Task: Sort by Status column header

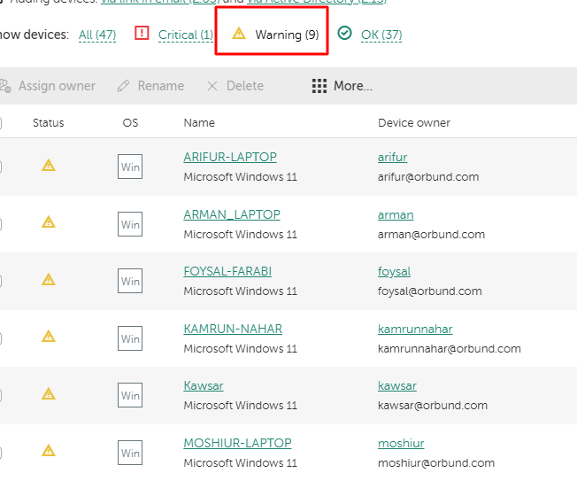Action: pyautogui.click(x=49, y=122)
